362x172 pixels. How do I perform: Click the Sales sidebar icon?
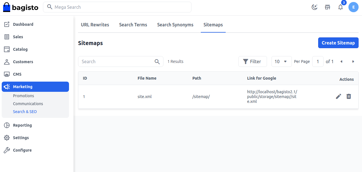point(7,37)
